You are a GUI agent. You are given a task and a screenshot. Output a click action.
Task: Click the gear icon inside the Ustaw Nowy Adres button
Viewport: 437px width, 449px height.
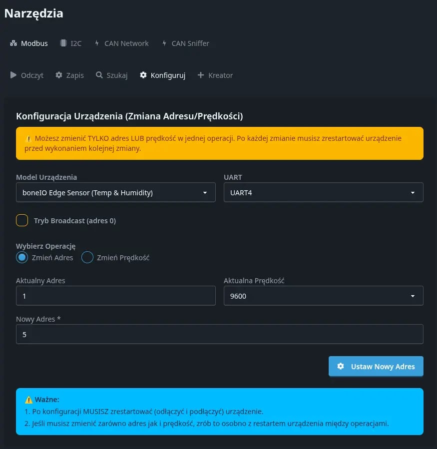tap(341, 366)
